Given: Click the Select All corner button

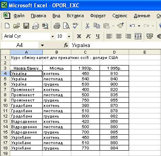Looking at the screenshot, I should 5,52.
